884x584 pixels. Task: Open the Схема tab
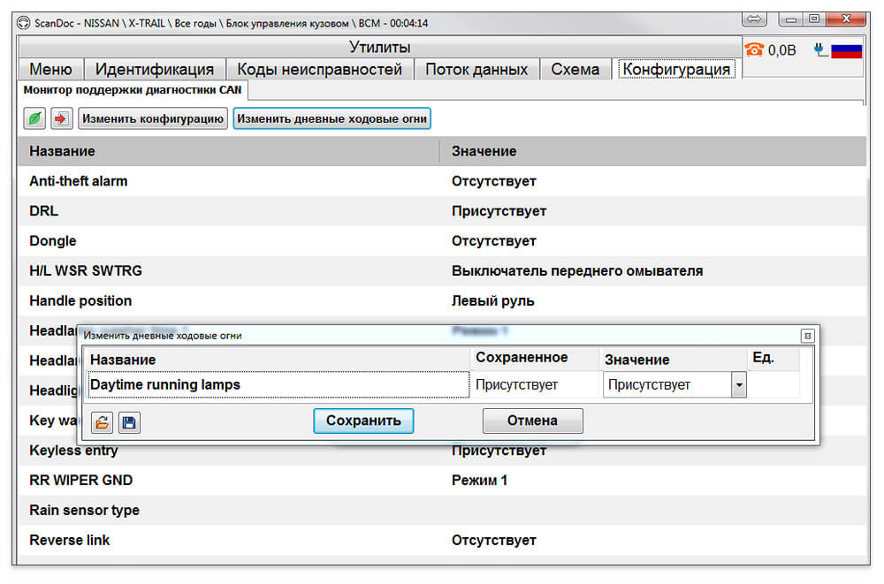coord(575,69)
